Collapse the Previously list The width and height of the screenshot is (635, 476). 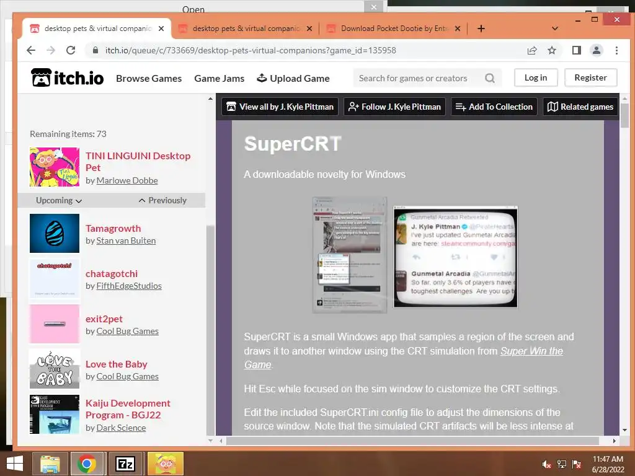pyautogui.click(x=162, y=200)
